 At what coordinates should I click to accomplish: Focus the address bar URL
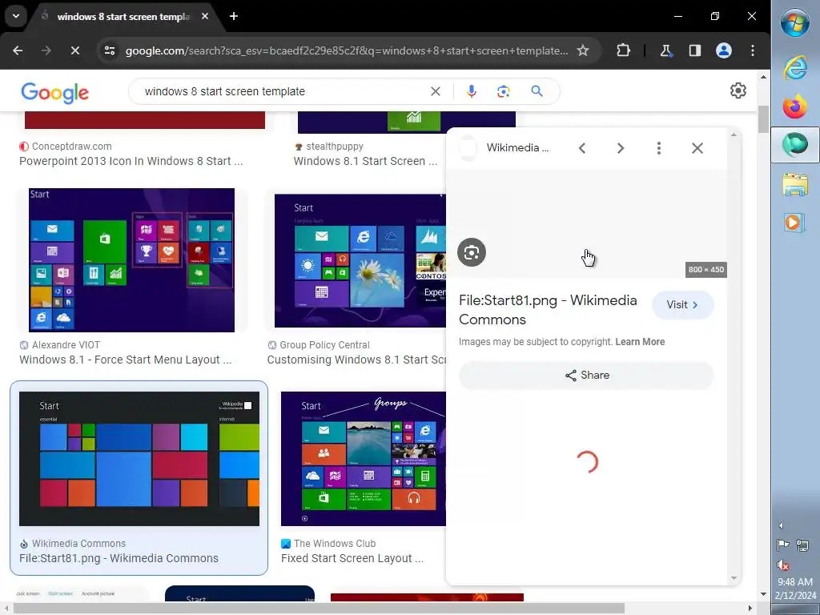(346, 50)
